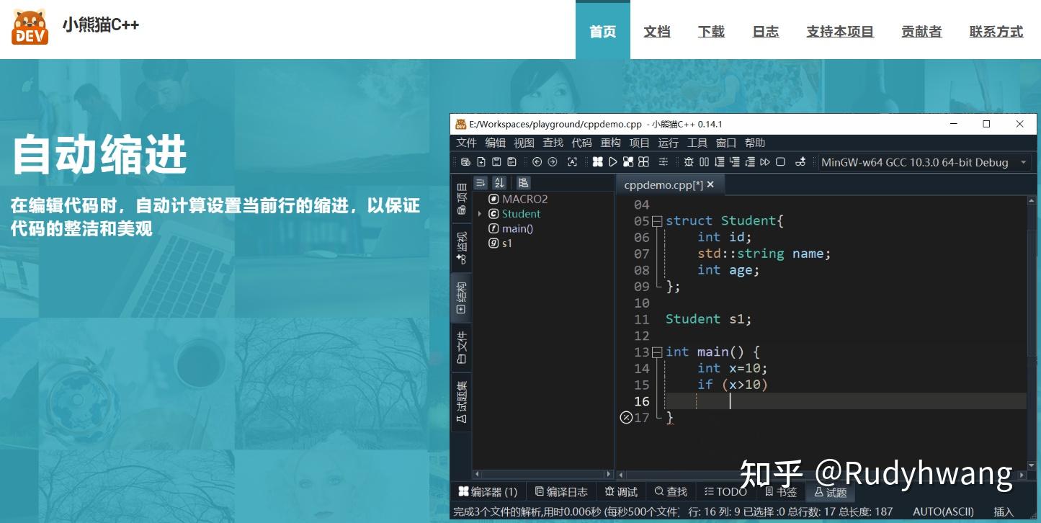This screenshot has width=1041, height=523.
Task: Select main() in the structure tree
Action: pyautogui.click(x=517, y=228)
